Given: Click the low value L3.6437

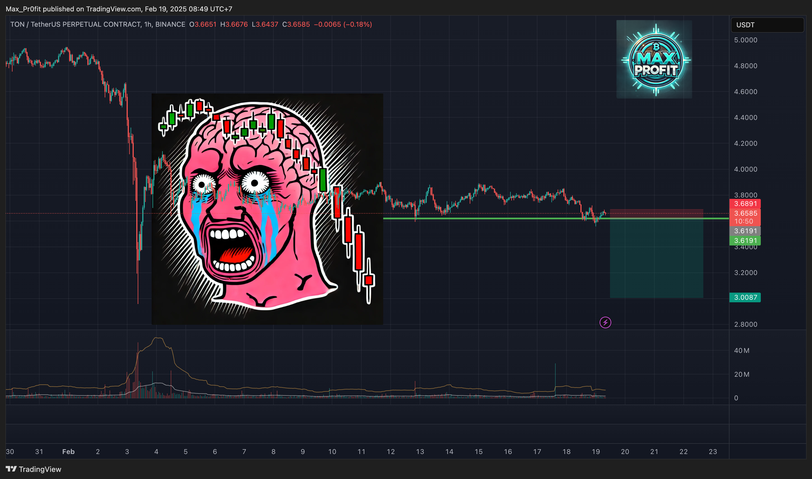Looking at the screenshot, I should coord(265,24).
